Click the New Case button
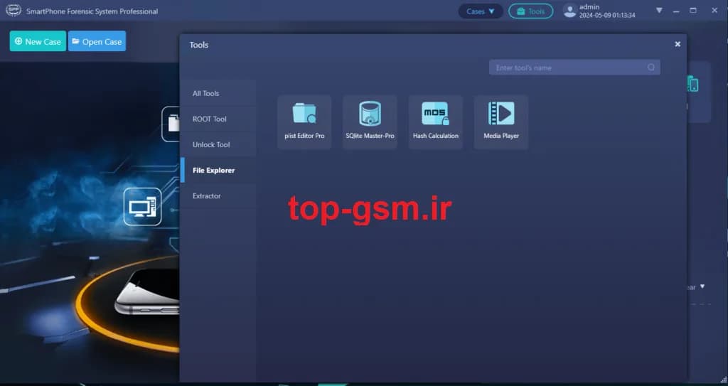728x386 pixels. coord(38,41)
